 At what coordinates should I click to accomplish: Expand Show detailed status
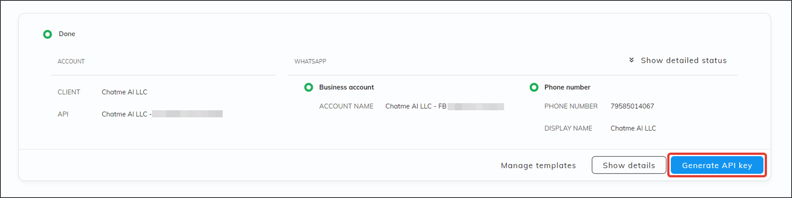coord(683,60)
